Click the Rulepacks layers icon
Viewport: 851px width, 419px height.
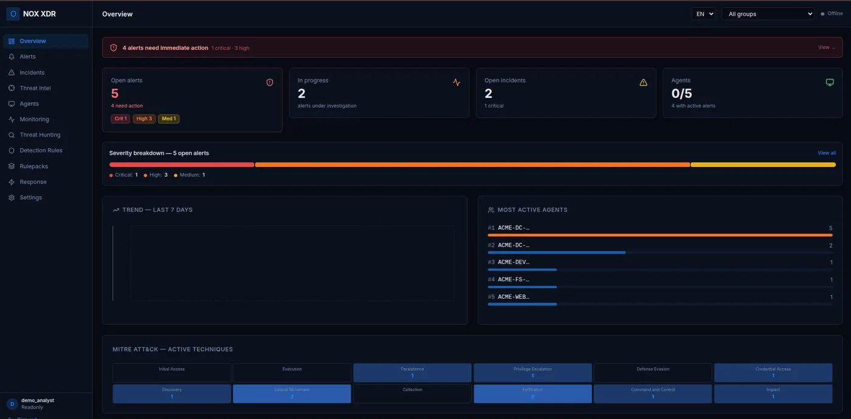tap(12, 166)
